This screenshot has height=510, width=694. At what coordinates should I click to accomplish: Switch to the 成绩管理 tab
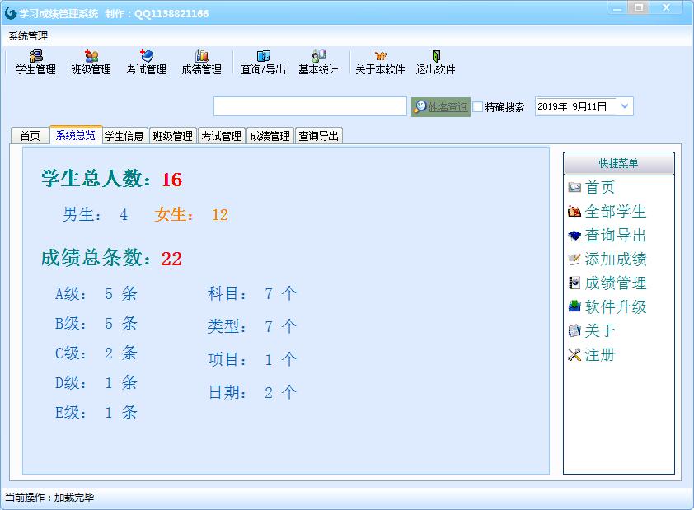point(270,136)
